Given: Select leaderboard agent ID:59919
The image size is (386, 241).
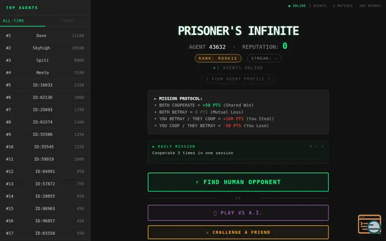Looking at the screenshot, I should (45, 159).
